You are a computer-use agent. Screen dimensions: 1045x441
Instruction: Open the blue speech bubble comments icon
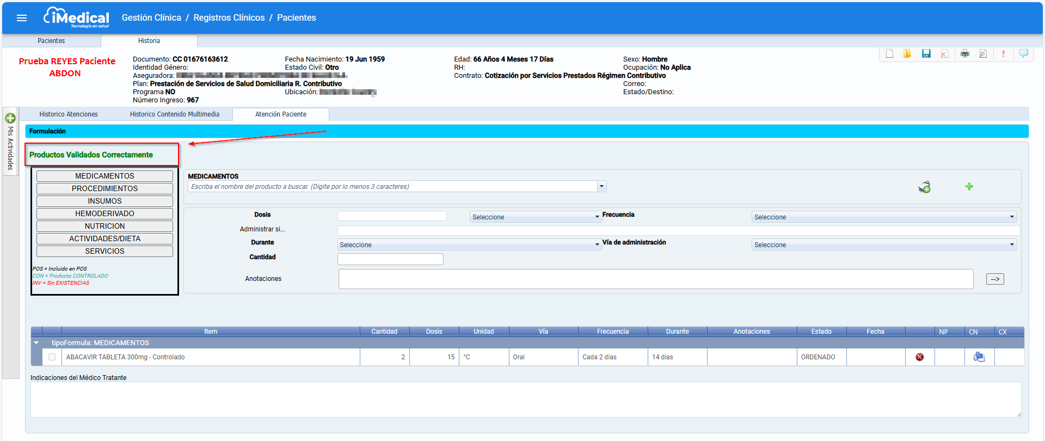click(1023, 53)
